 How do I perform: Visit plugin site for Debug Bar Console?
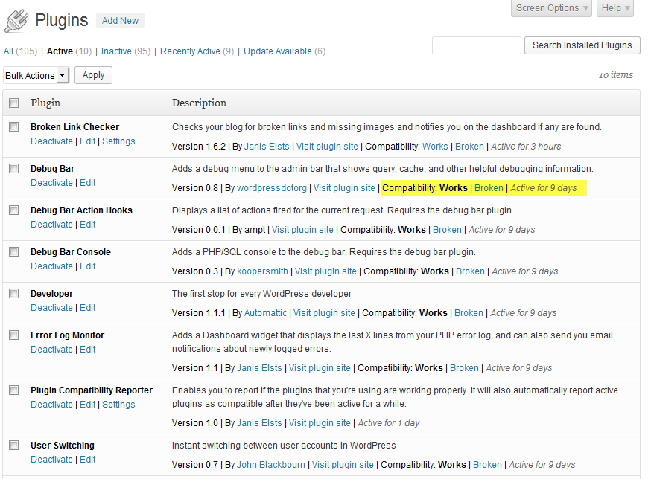pos(326,271)
